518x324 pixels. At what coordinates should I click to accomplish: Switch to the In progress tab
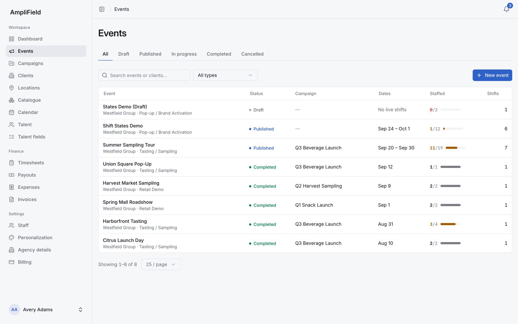click(184, 54)
